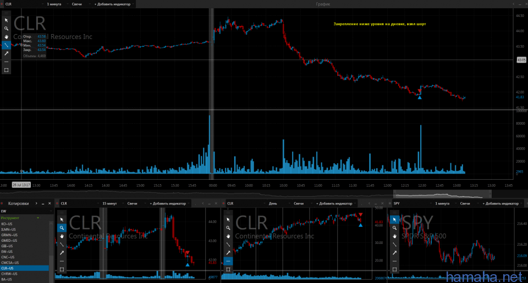The image size is (528, 283).
Task: Select the rectangle tool in main chart
Action: pyautogui.click(x=6, y=70)
